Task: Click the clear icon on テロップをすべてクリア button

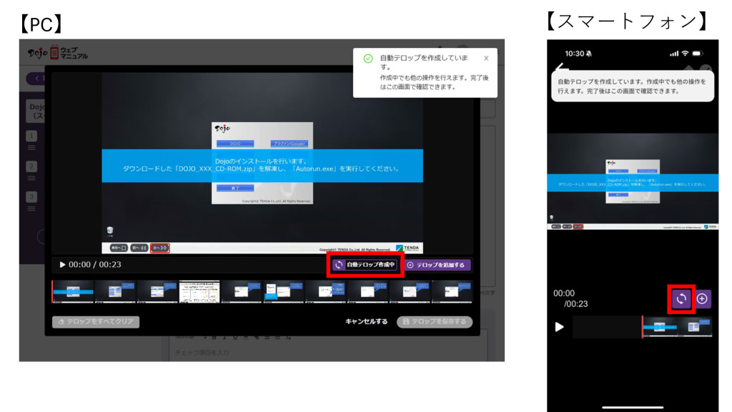Action: click(61, 321)
